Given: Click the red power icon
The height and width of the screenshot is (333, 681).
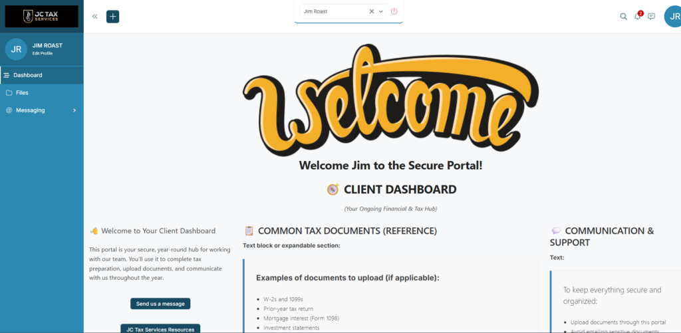Looking at the screenshot, I should [x=394, y=11].
